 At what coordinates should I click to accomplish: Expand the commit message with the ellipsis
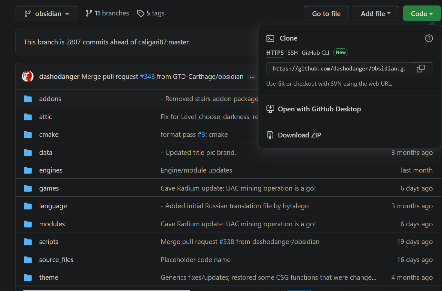252,77
